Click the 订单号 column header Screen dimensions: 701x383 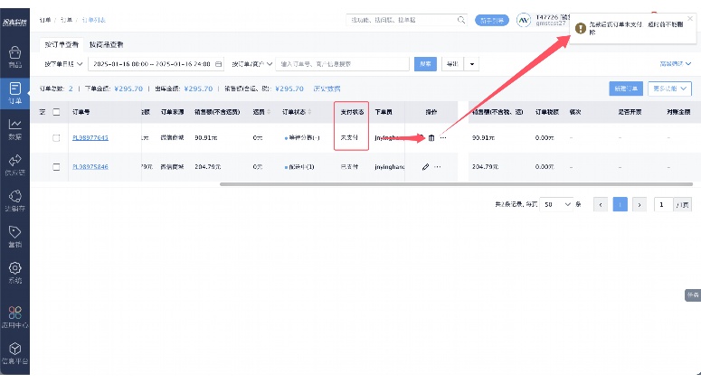[81, 112]
